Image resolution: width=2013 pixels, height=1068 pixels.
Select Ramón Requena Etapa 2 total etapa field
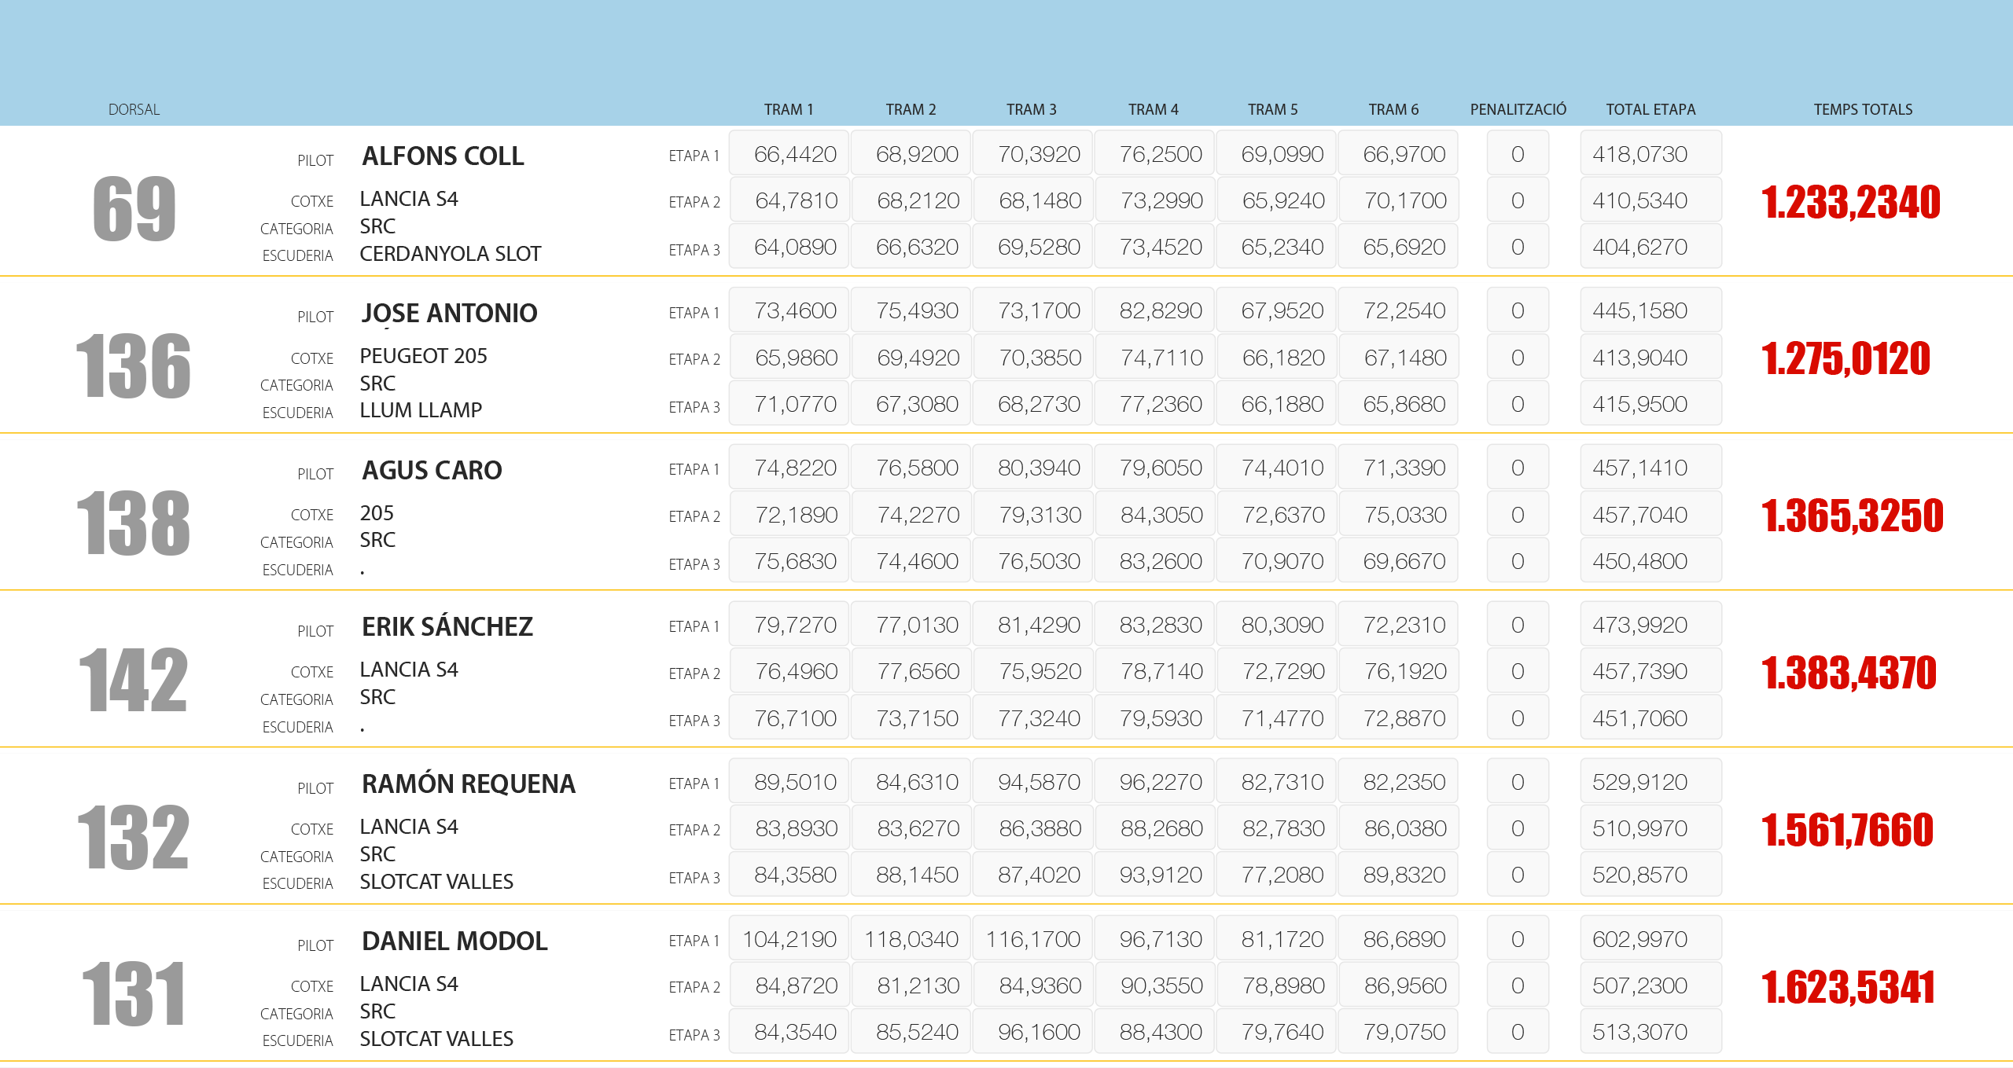point(1650,828)
